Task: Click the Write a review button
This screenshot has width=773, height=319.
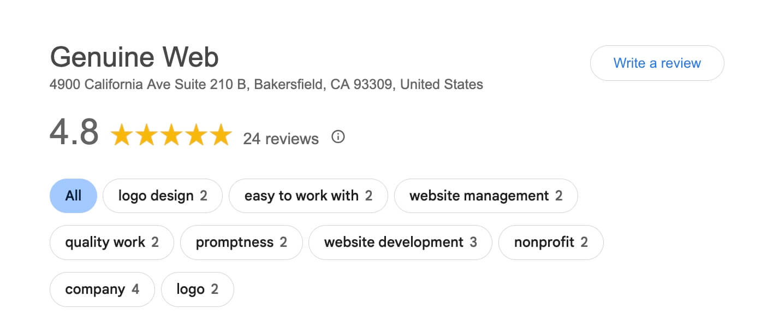Action: 657,63
